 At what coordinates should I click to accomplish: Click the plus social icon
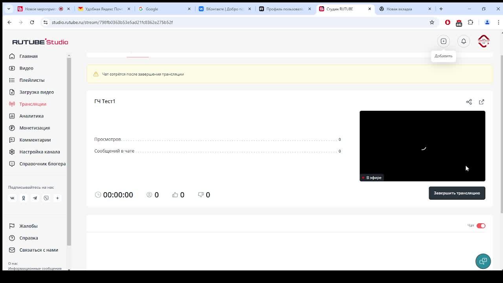coord(57,198)
